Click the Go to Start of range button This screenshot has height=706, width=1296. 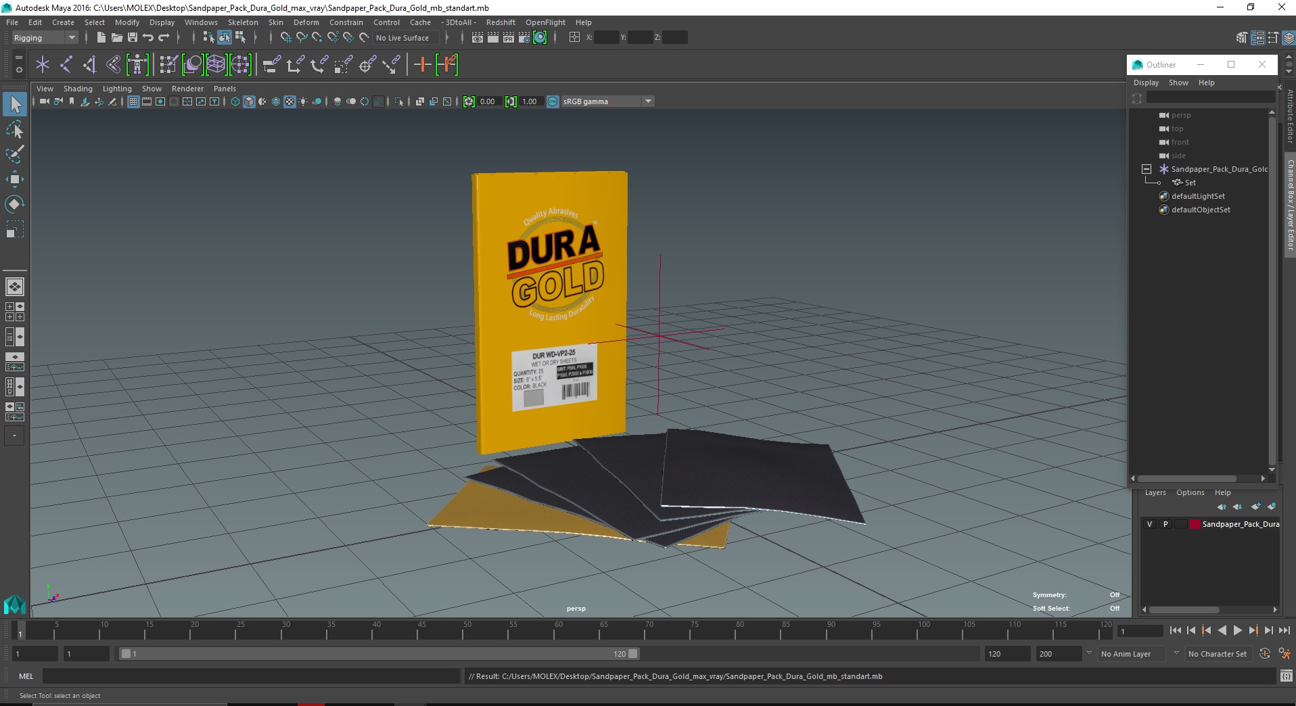1175,630
